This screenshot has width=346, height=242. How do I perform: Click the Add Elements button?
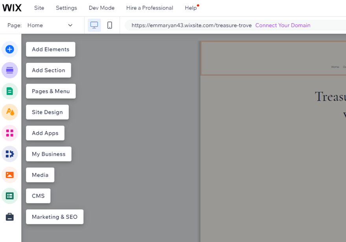(50, 49)
